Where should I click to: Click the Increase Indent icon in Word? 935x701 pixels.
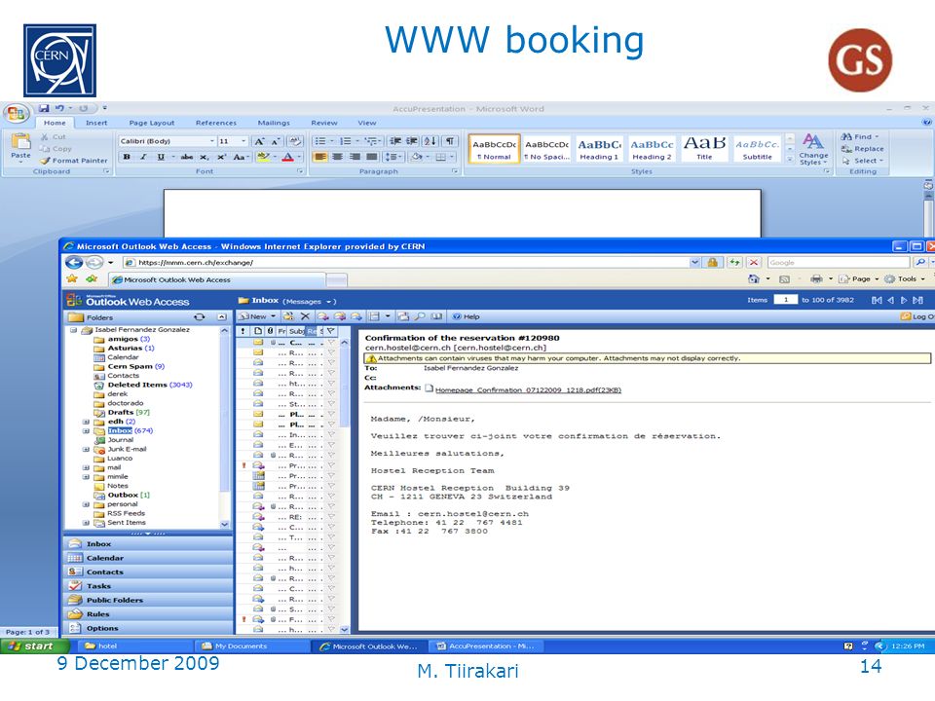(411, 141)
